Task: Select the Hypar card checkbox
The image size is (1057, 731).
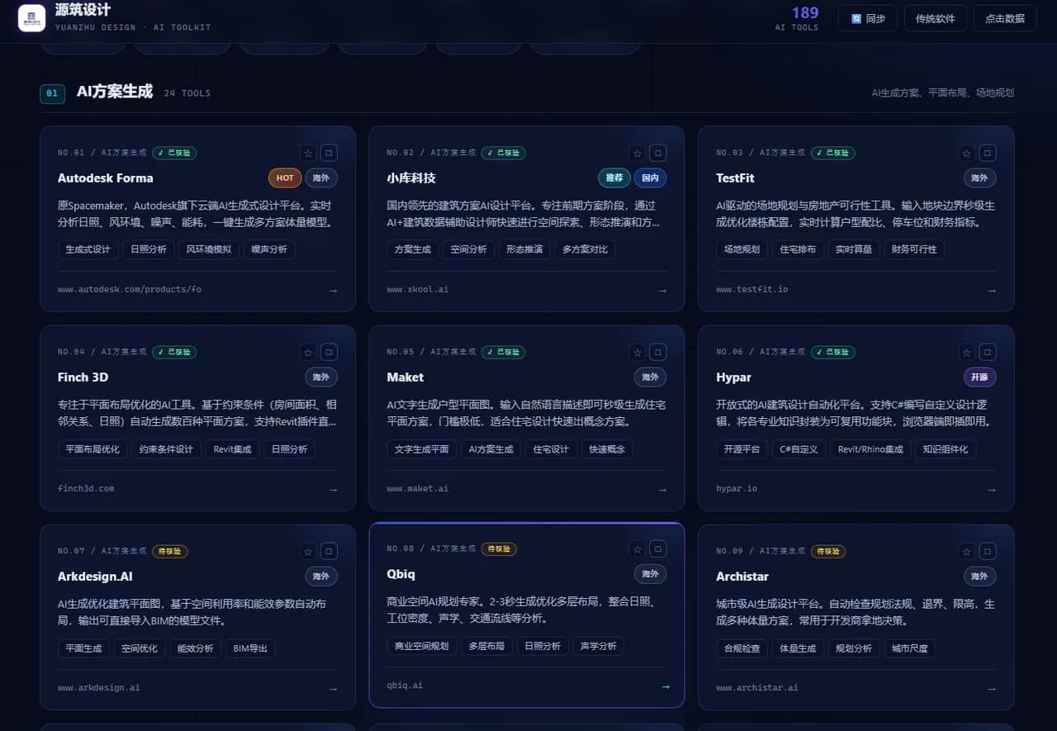Action: click(x=987, y=352)
